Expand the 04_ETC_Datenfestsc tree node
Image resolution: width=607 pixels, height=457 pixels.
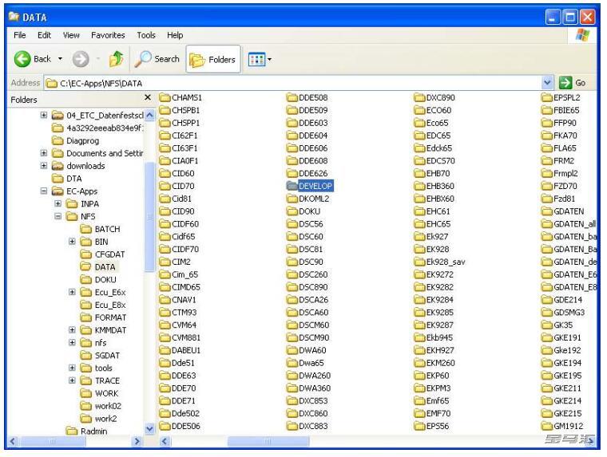pos(44,115)
